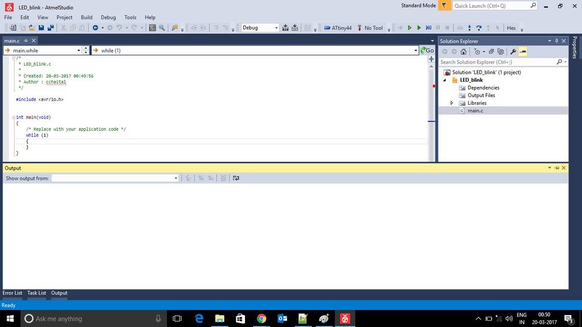Start debugging and break with first green play icon

point(409,28)
